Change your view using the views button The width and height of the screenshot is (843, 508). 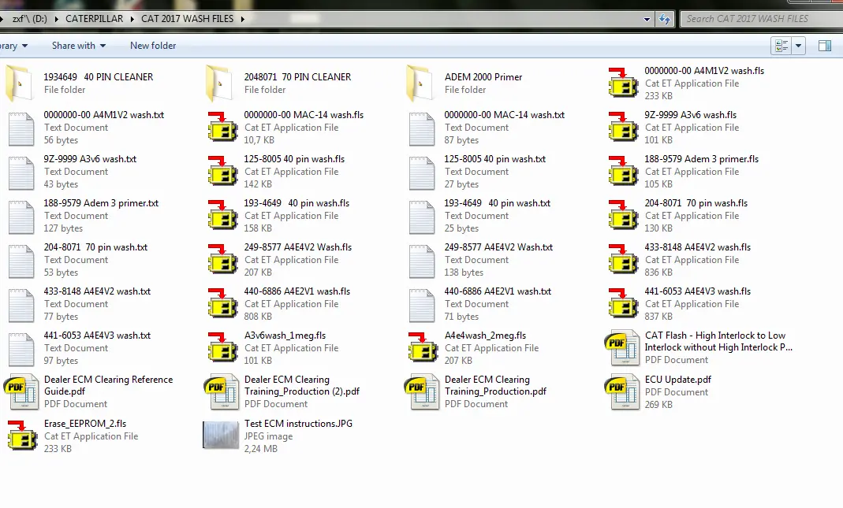pyautogui.click(x=781, y=46)
